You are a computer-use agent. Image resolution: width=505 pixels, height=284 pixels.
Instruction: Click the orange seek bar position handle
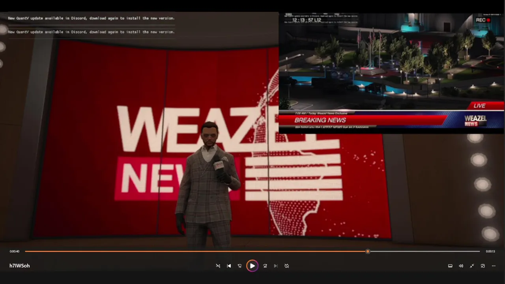click(x=368, y=251)
